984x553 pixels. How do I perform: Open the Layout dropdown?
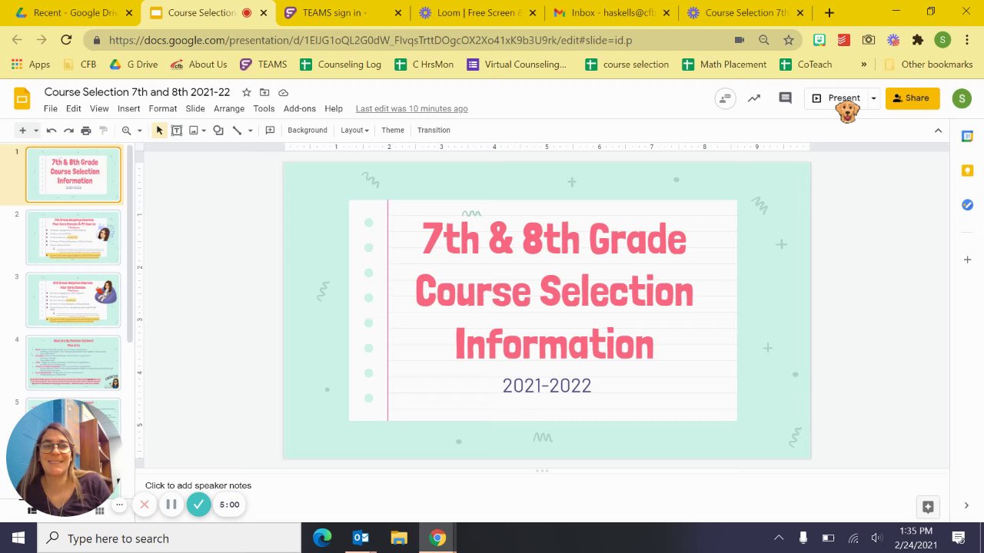354,131
